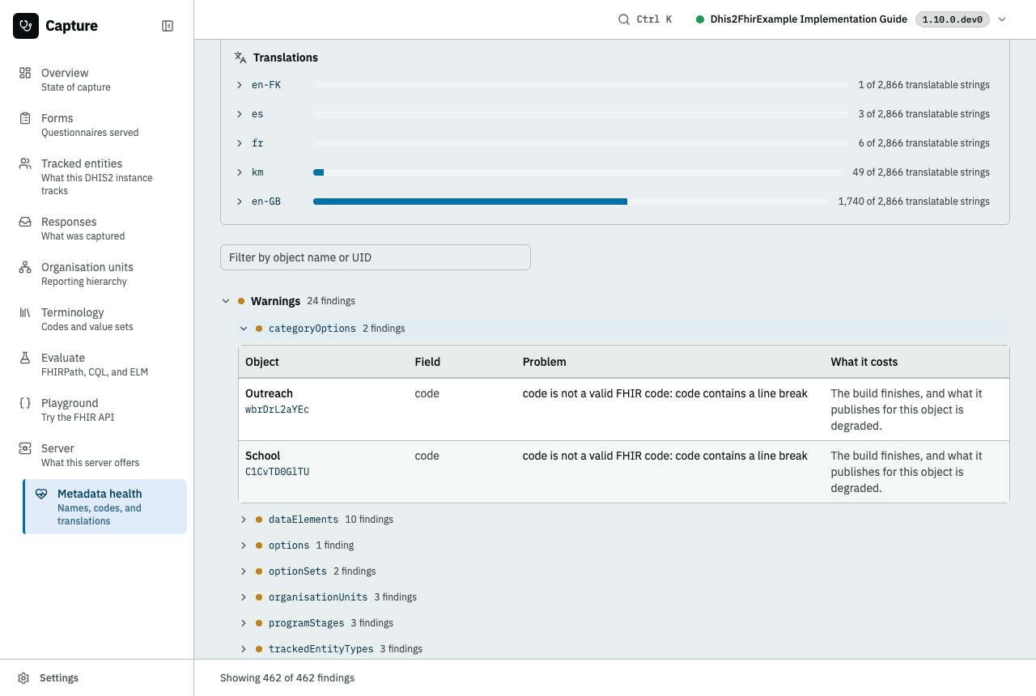The width and height of the screenshot is (1036, 696).
Task: Expand the en-GB translation row
Action: click(x=240, y=202)
